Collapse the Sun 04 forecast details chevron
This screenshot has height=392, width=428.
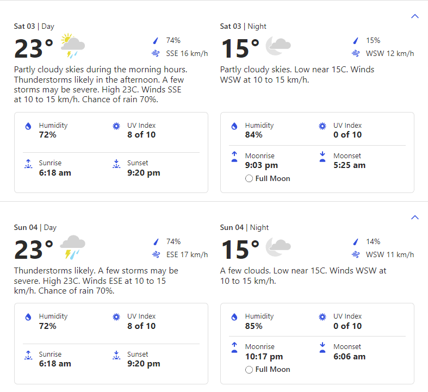click(414, 217)
